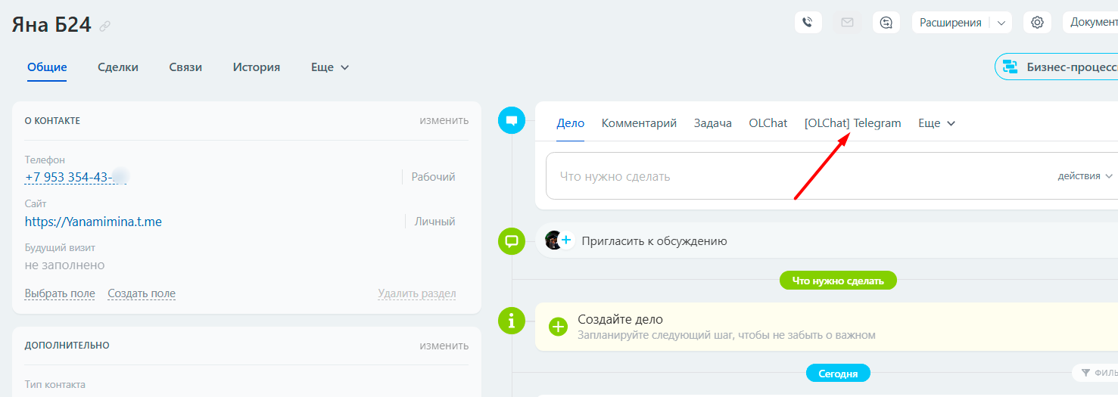The width and height of the screenshot is (1118, 397).
Task: Open the chat icon in header
Action: tap(886, 23)
